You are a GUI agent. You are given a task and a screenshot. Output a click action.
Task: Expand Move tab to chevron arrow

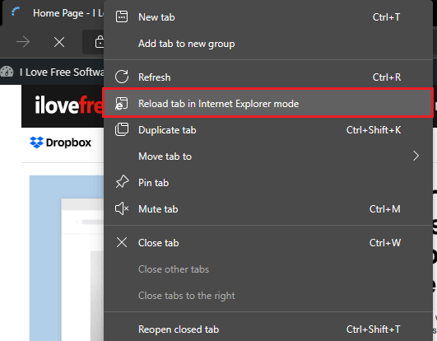pos(416,156)
